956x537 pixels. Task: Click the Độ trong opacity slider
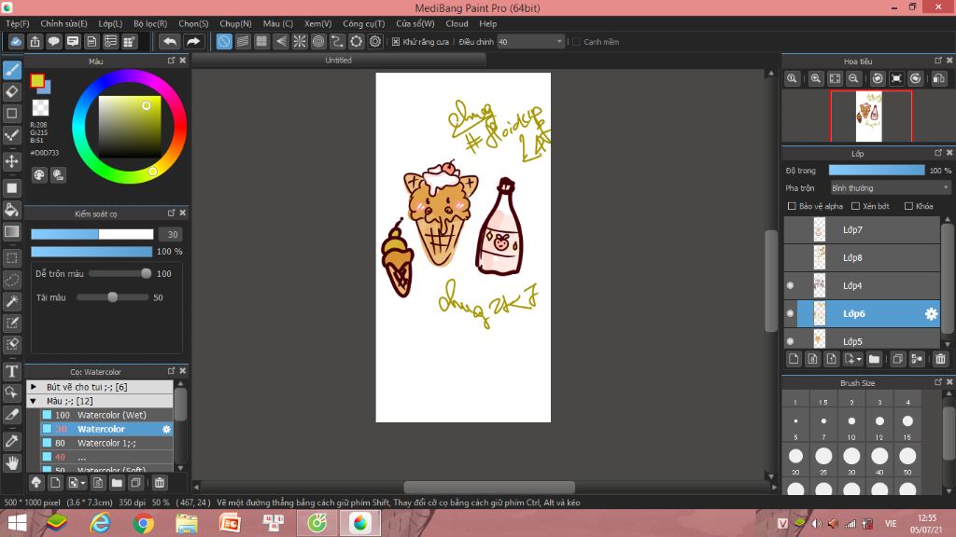click(876, 171)
